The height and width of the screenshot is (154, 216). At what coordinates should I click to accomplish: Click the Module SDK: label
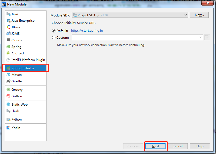(60, 15)
